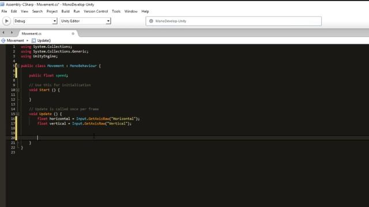Click the 'horizontal' variable name

coord(60,119)
